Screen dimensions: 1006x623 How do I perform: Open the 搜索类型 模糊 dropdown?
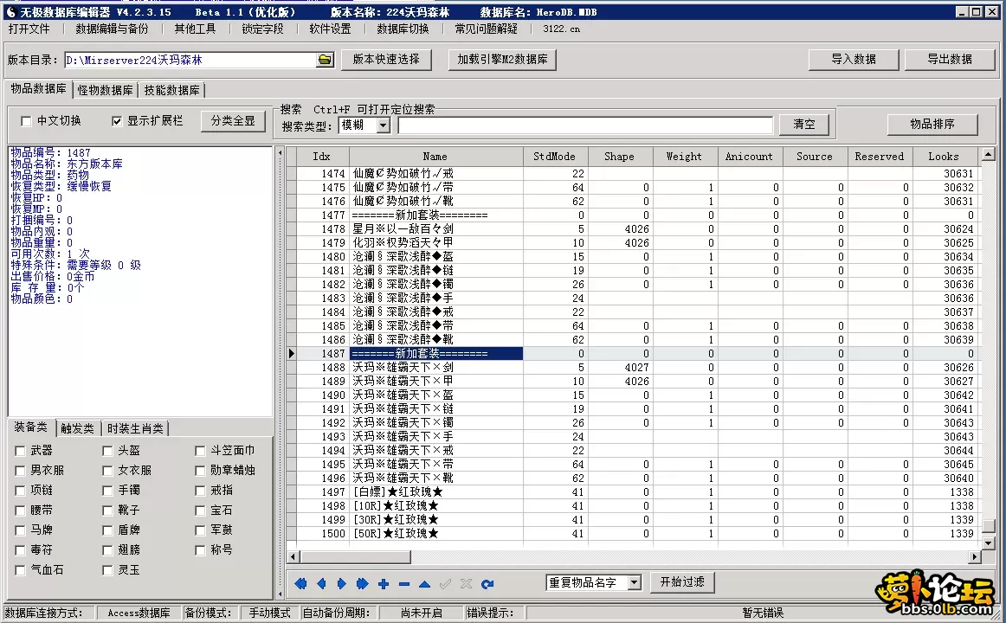(383, 125)
